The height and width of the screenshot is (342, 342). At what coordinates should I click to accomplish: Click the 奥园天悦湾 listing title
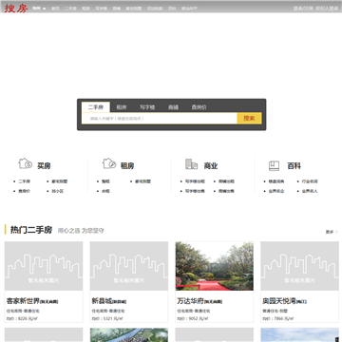coord(279,301)
